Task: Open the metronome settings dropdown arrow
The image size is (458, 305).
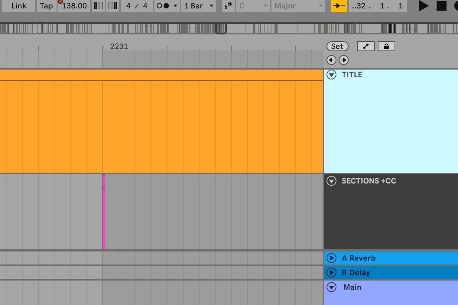Action: pos(175,6)
